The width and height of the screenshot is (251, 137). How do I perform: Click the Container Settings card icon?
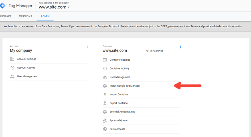pyautogui.click(x=105, y=60)
